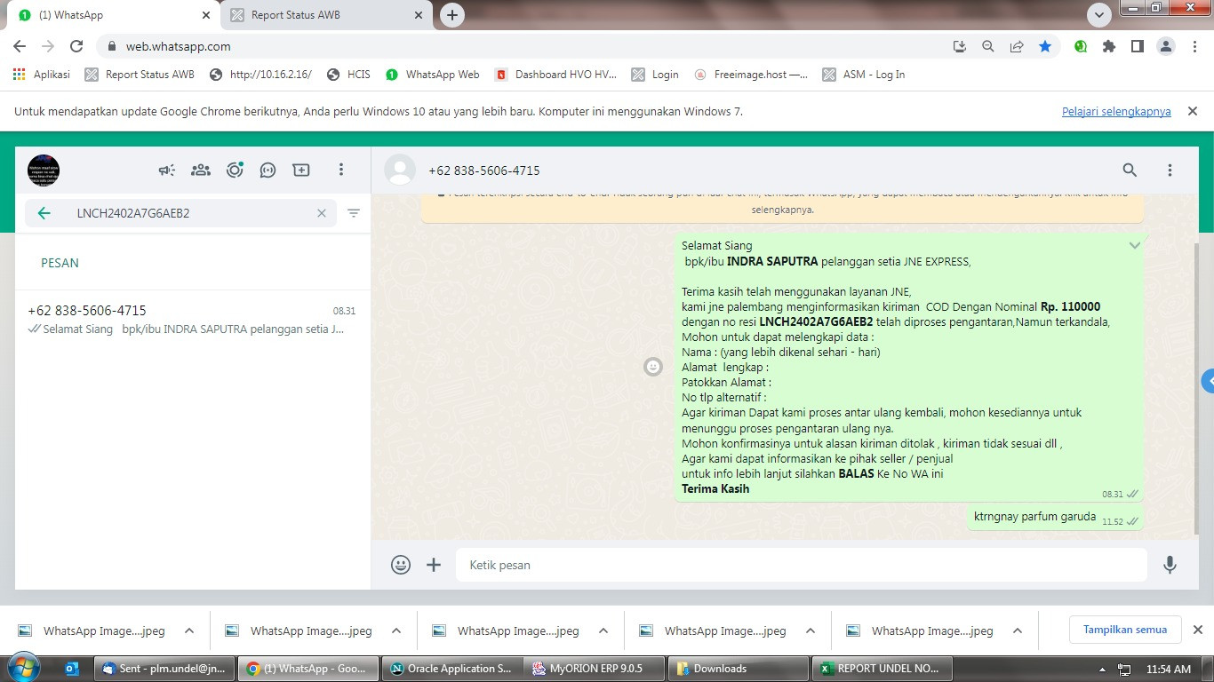Share this page icon
The image size is (1214, 682).
point(1017,46)
